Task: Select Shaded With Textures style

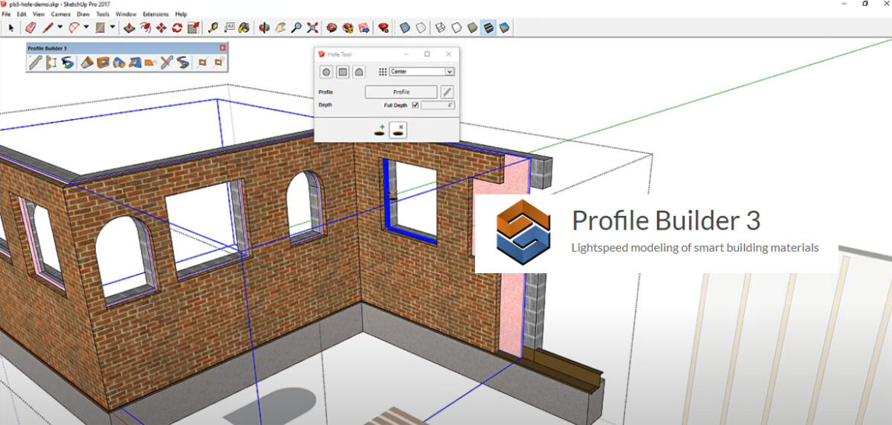Action: point(488,27)
